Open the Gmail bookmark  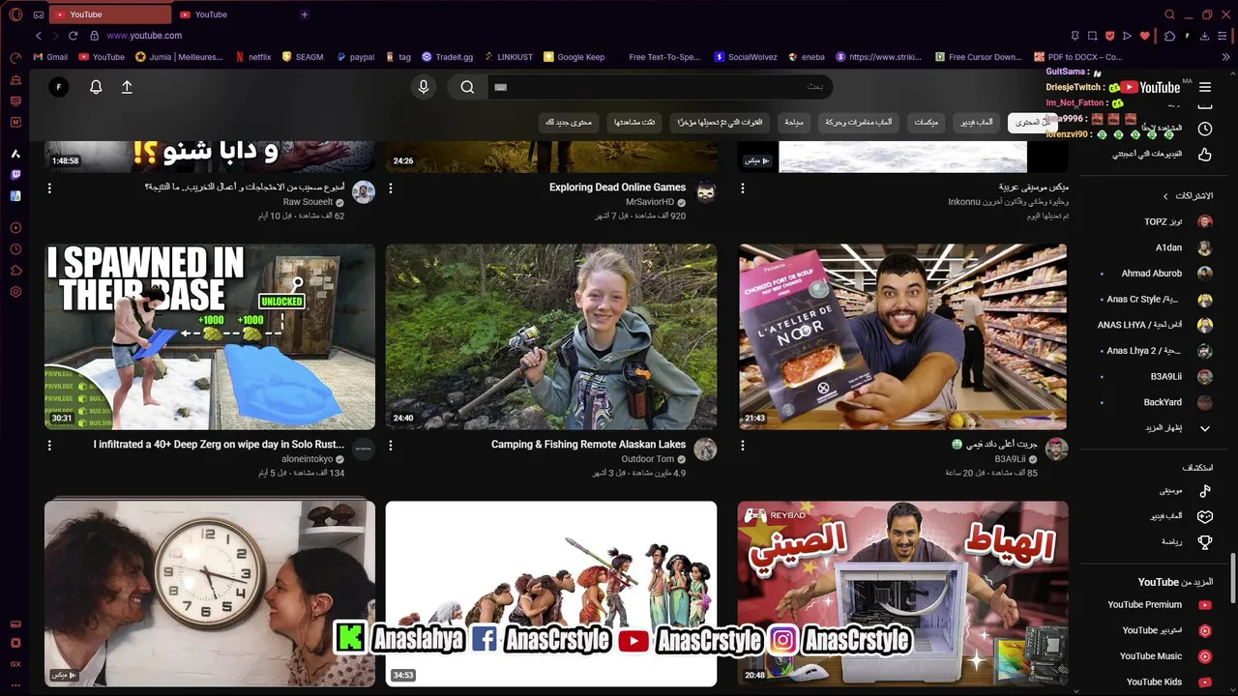50,57
